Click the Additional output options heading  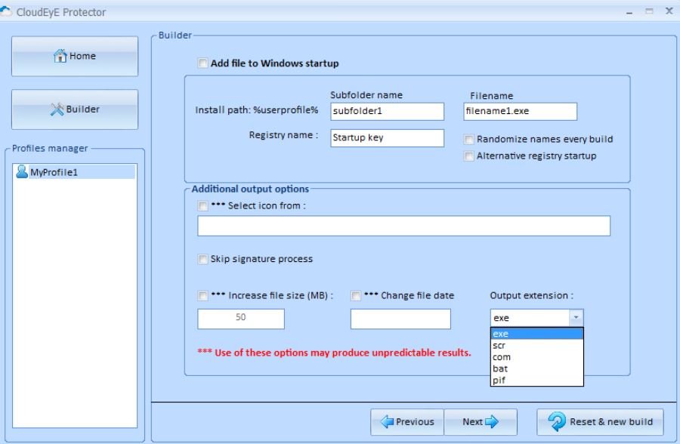coord(250,189)
